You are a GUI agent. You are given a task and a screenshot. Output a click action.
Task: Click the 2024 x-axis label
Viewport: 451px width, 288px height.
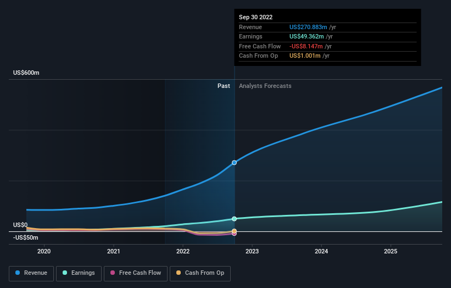(x=321, y=251)
